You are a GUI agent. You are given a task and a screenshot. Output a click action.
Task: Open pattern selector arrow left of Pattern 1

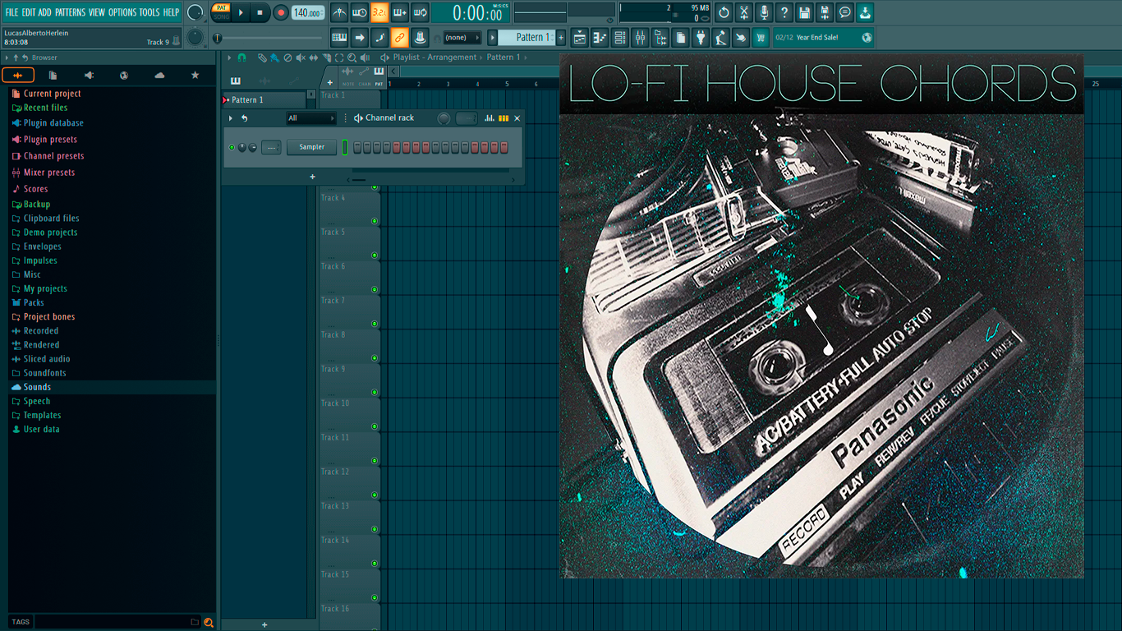(493, 37)
